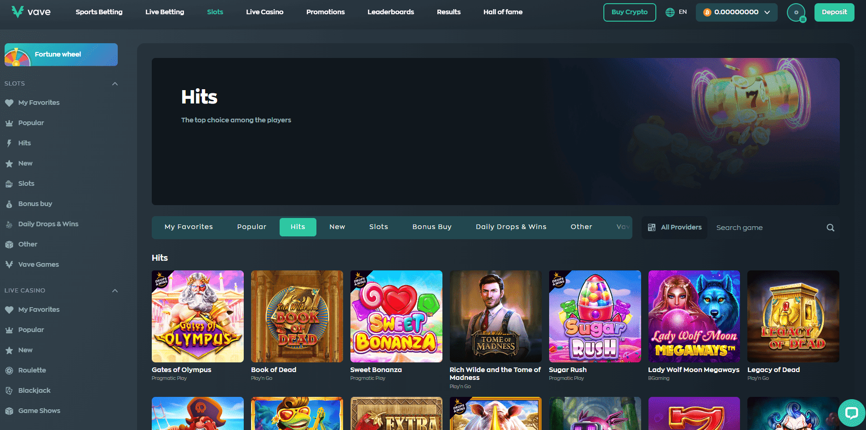Click the slot machine icon beside Slots
866x430 pixels.
tap(9, 184)
